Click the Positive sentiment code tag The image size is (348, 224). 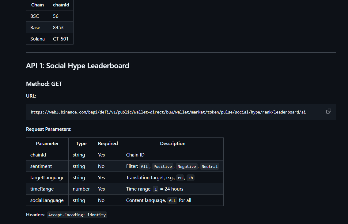(162, 166)
